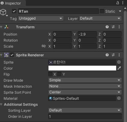The height and width of the screenshot is (122, 127).
Task: Open the Inspector tab's three-dot menu
Action: click(x=123, y=3)
